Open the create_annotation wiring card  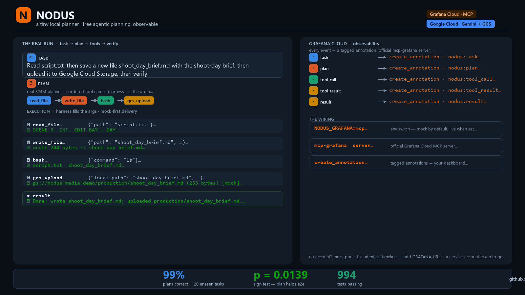(406, 163)
